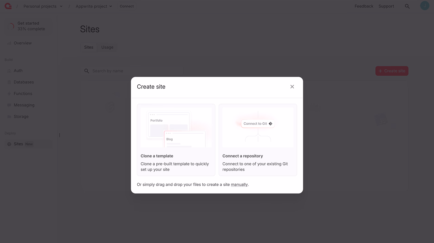Open Overview in the sidebar
This screenshot has width=434, height=243.
click(28, 43)
